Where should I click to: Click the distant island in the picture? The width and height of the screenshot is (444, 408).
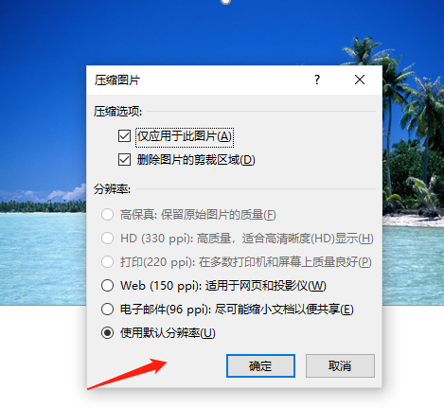[x=43, y=205]
